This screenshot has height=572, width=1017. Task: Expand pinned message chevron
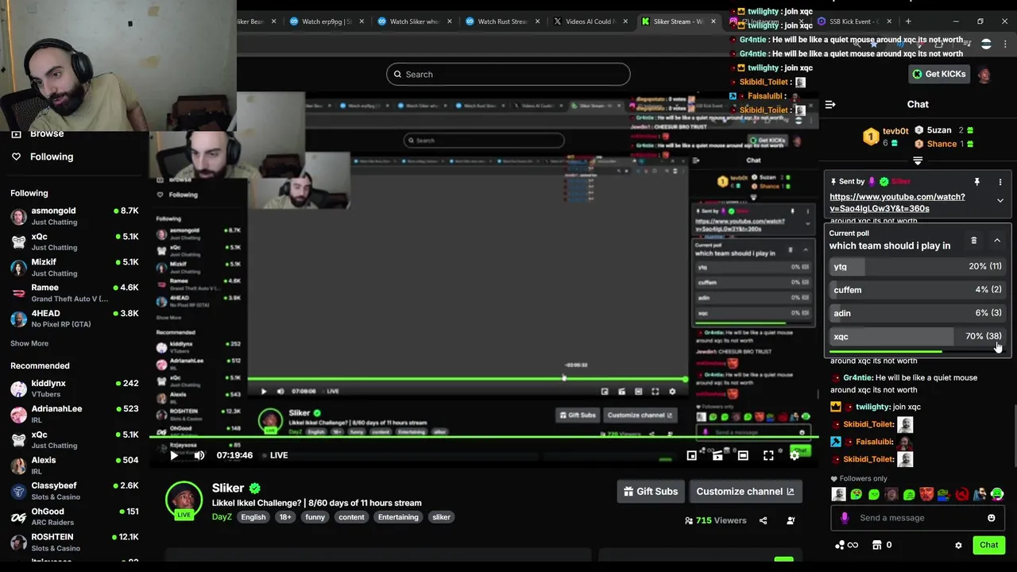tap(1000, 201)
